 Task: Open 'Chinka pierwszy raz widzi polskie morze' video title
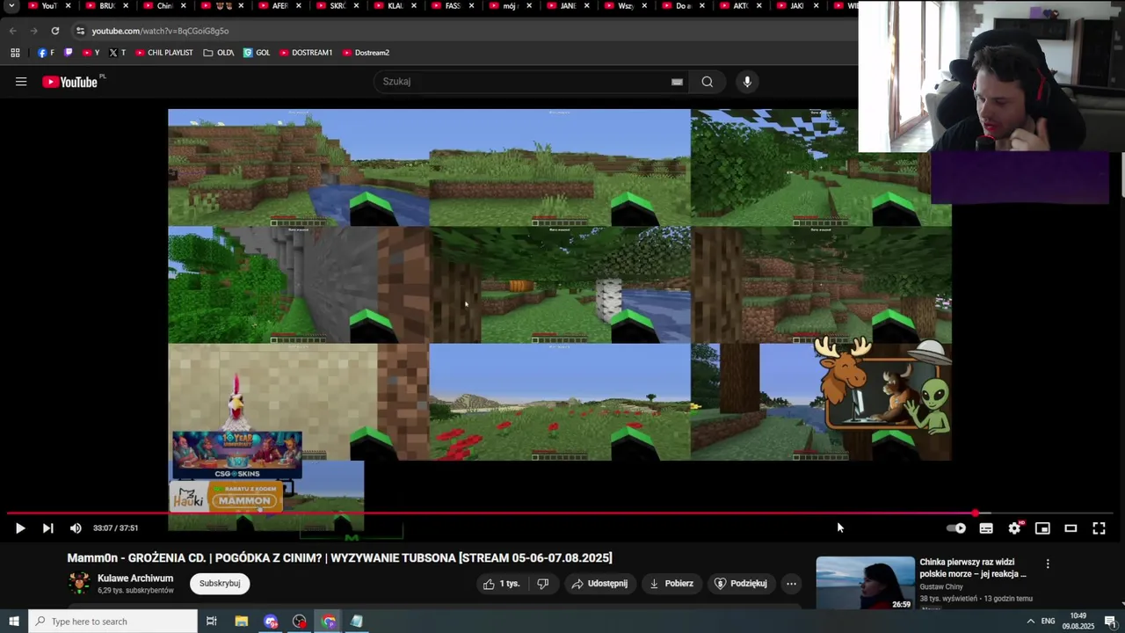pos(973,568)
